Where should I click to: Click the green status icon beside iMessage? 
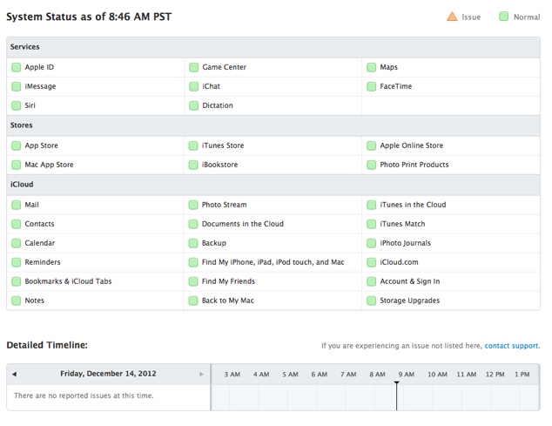click(17, 86)
